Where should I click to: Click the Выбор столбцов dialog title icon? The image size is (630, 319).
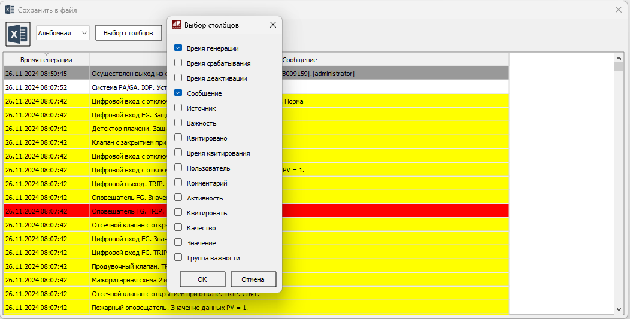coord(177,25)
